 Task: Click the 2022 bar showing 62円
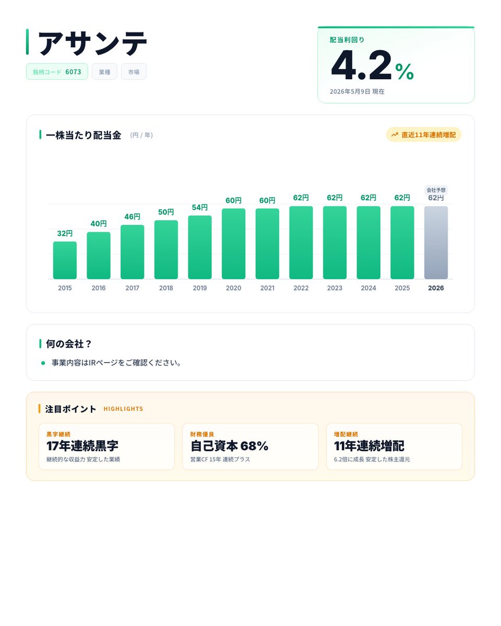[301, 243]
